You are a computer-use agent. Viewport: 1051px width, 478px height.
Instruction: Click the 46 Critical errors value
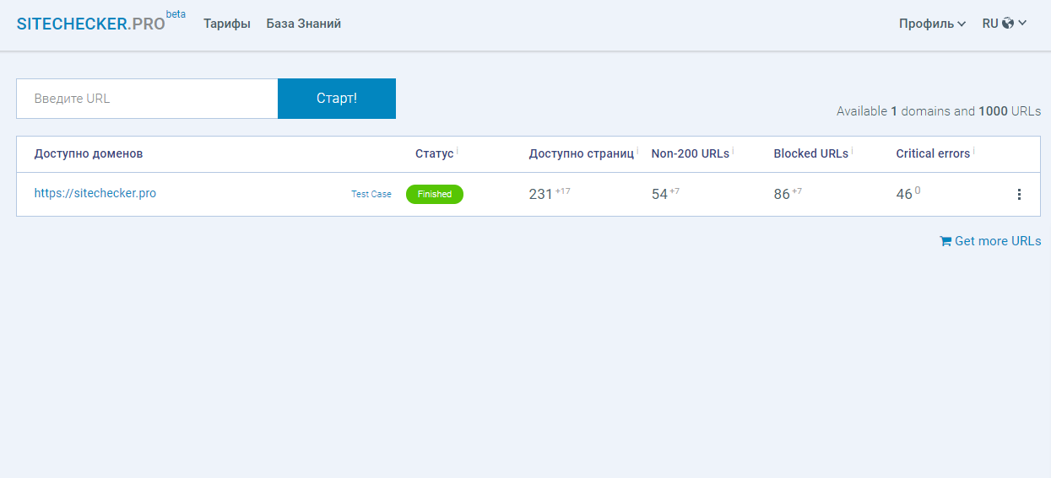(904, 194)
